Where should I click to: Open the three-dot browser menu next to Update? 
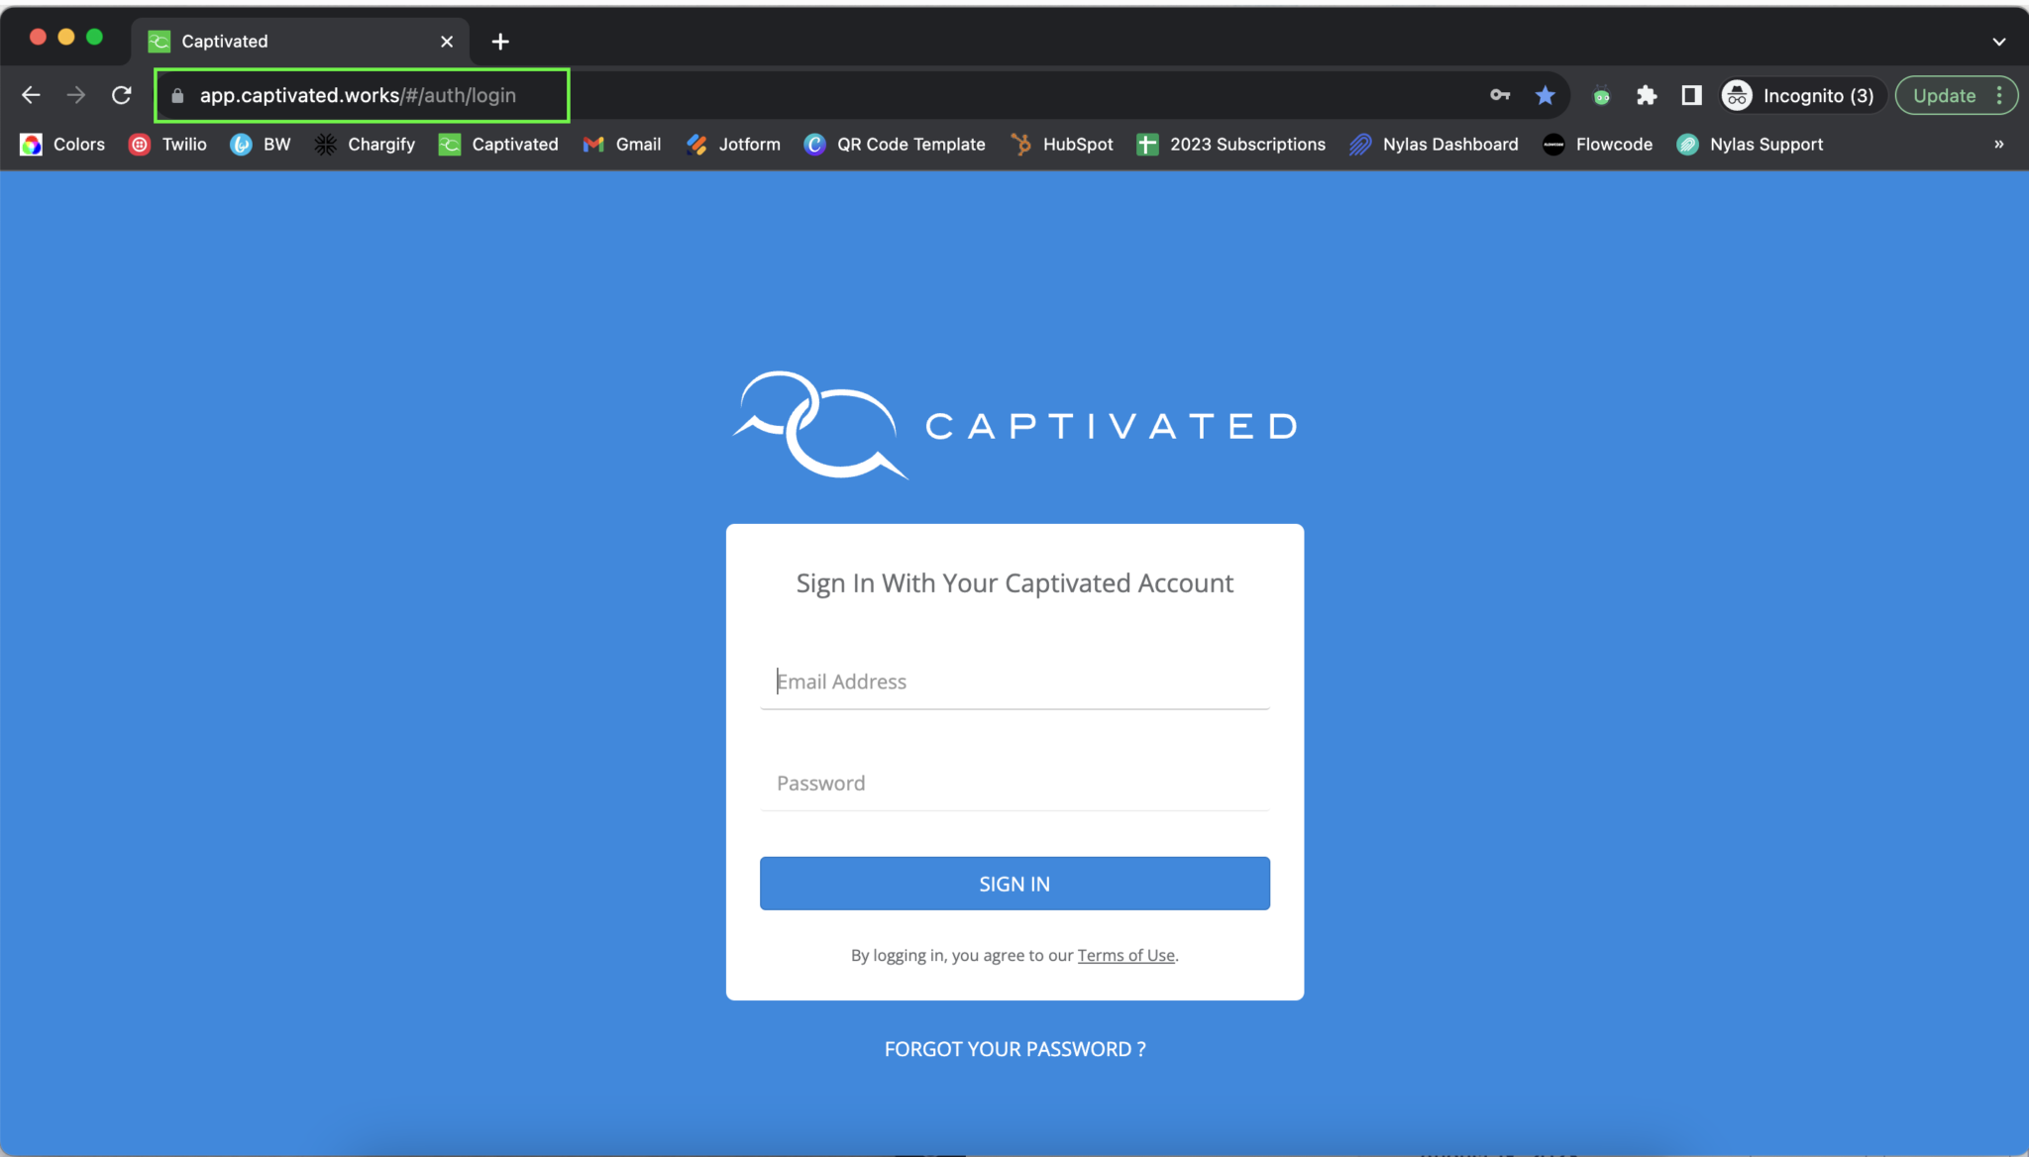(2001, 95)
